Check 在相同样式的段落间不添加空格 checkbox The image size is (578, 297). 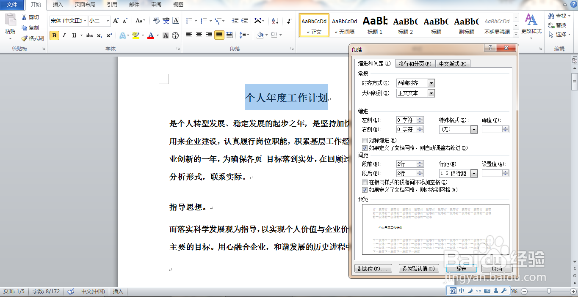click(365, 183)
